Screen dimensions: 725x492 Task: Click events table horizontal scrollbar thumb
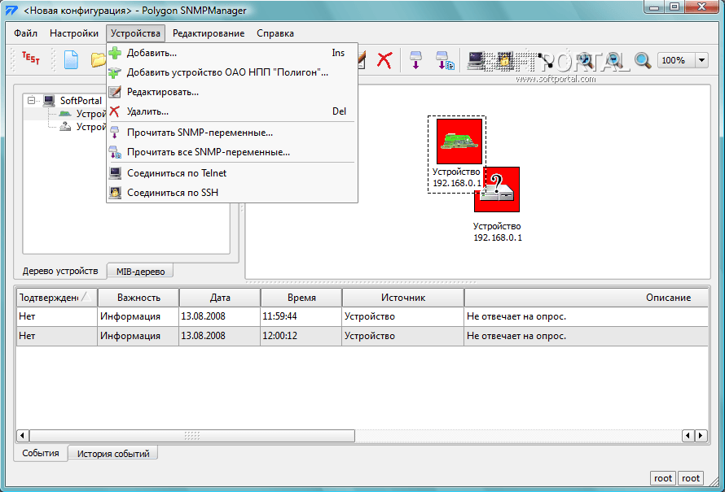[x=192, y=436]
